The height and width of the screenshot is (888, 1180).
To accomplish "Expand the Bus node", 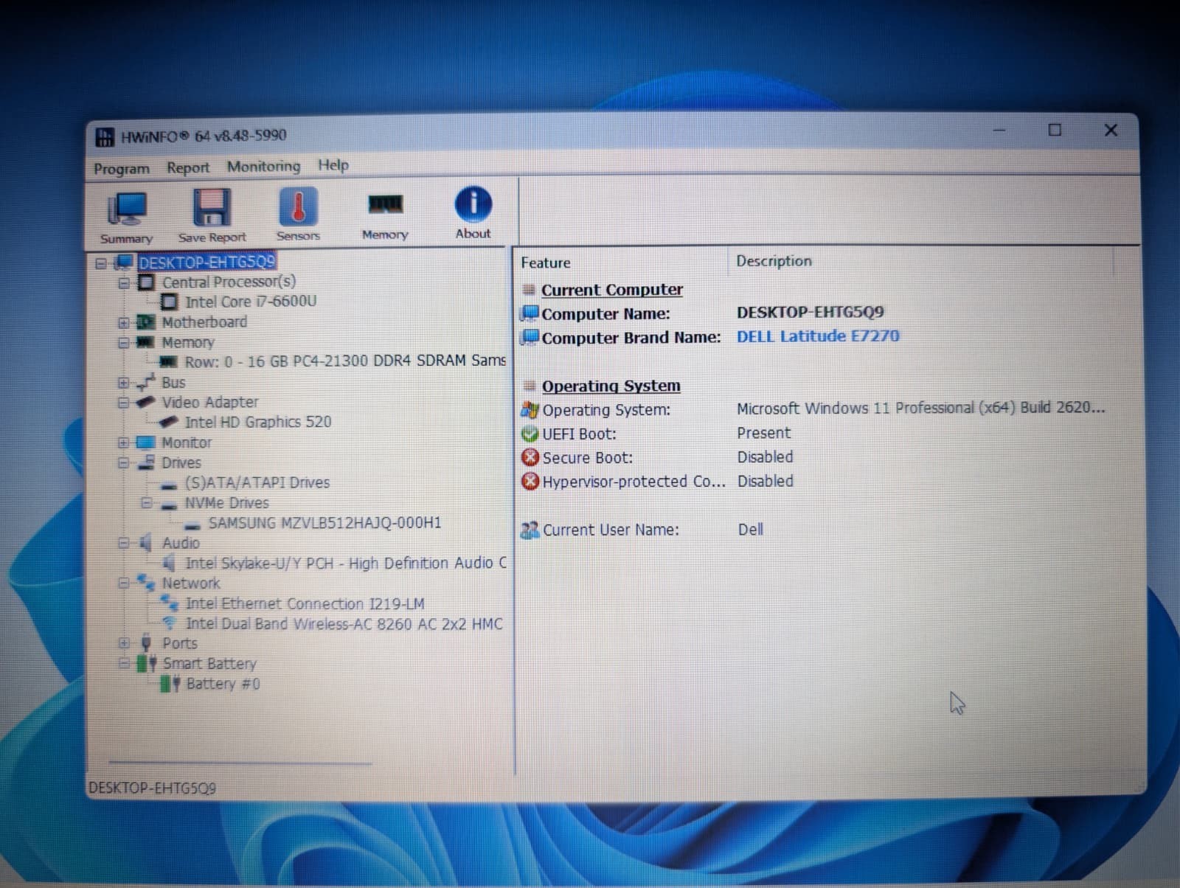I will 123,383.
